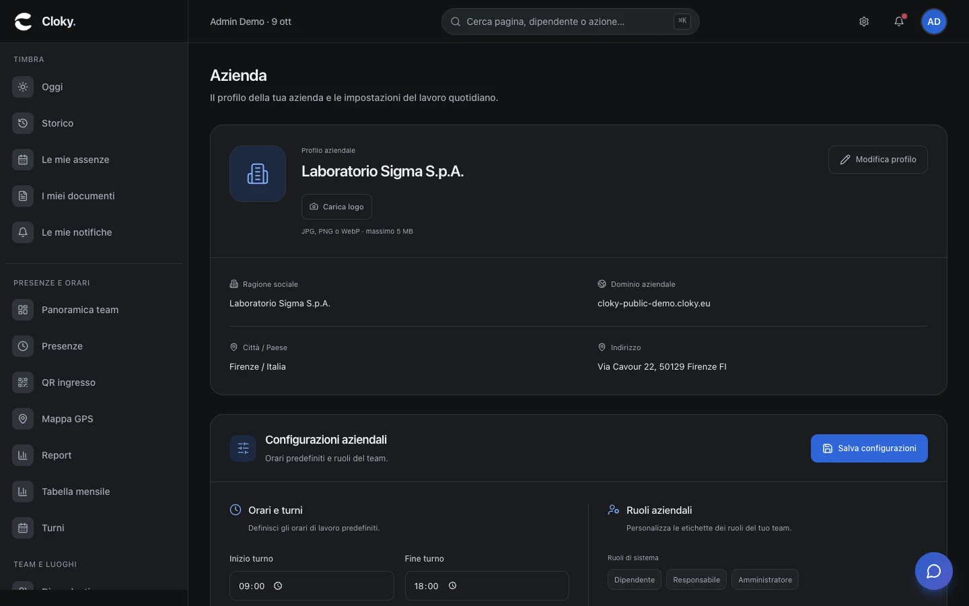Click the Configurazioni aziendali sliders icon
Screen dimensions: 969x606
click(x=243, y=448)
